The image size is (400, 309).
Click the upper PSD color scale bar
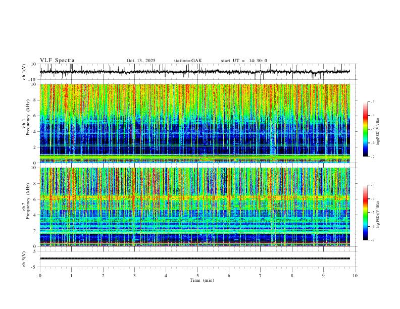coord(365,129)
